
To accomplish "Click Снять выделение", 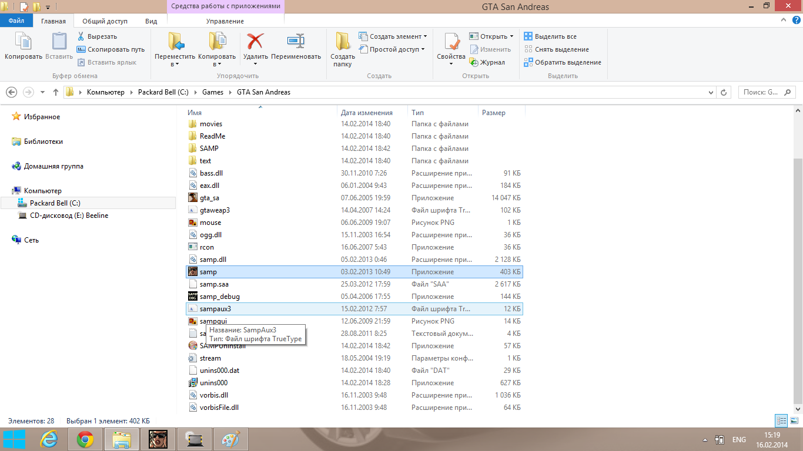I will tap(556, 49).
